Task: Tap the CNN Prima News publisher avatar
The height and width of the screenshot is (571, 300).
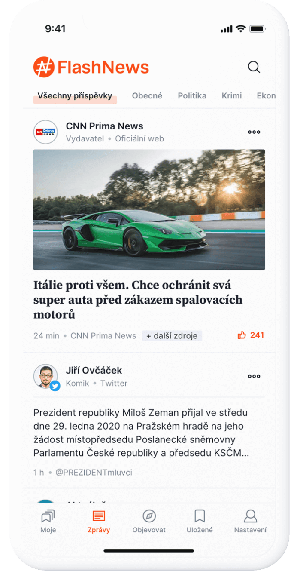Action: point(45,132)
